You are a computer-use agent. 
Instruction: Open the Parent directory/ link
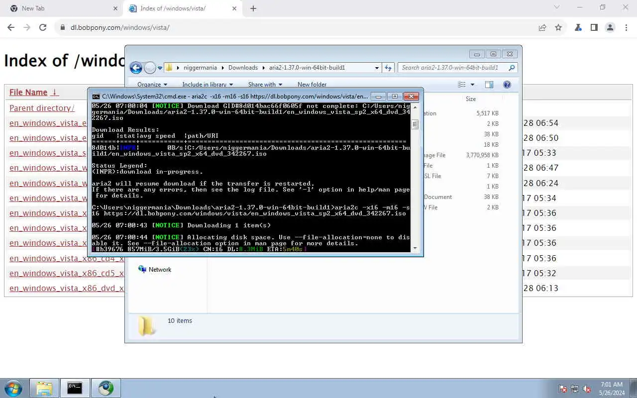(42, 108)
